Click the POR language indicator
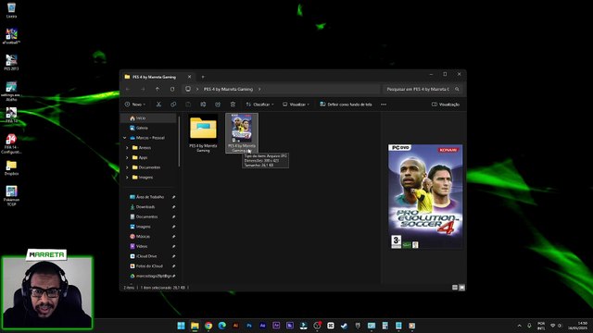Screen dimensions: 593x333 tap(541, 326)
